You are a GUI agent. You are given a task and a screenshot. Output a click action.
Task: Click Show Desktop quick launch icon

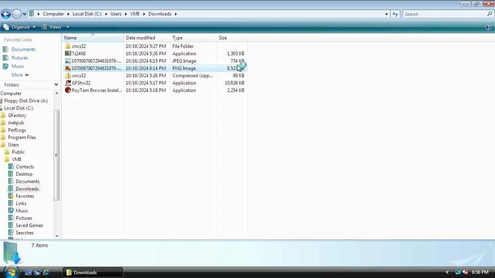point(28,273)
